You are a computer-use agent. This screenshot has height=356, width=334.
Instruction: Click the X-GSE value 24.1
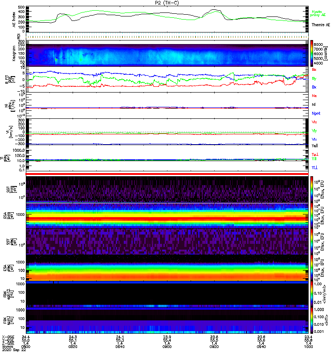click(120, 337)
